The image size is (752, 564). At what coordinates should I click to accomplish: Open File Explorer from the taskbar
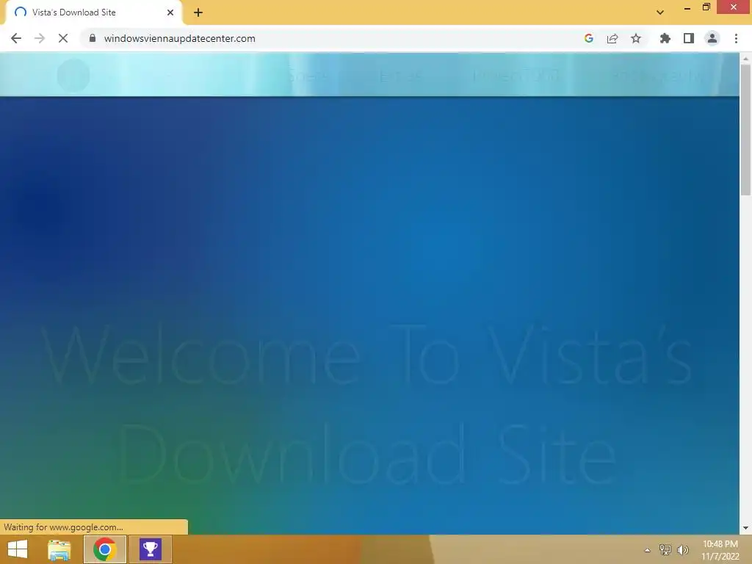coord(59,549)
